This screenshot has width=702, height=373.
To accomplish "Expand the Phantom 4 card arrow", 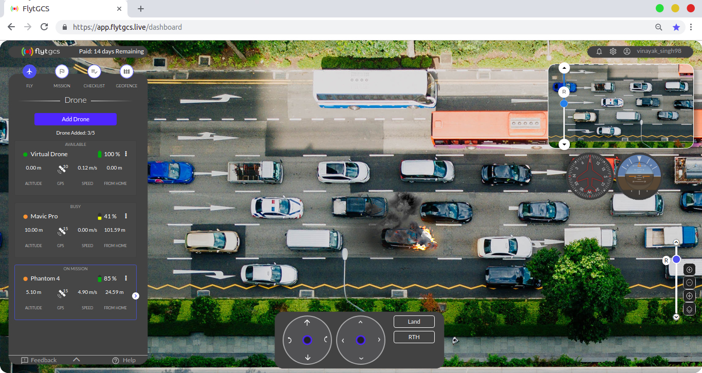I will point(136,296).
